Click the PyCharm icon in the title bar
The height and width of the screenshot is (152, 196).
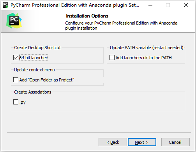click(x=5, y=5)
